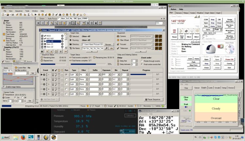
Task: Click the light bulb relay icon in ScopeDome
Action: pyautogui.click(x=192, y=31)
